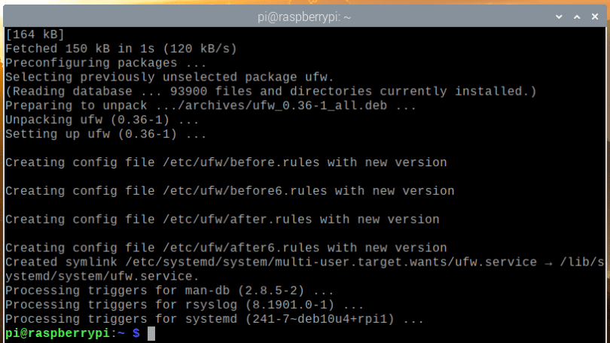Viewport: 610px width, 343px height.
Task: Minimize the terminal window
Action: [x=558, y=15]
